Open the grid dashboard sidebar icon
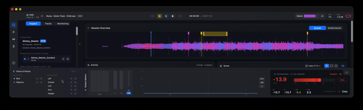This screenshot has height=110, width=363. pyautogui.click(x=14, y=25)
